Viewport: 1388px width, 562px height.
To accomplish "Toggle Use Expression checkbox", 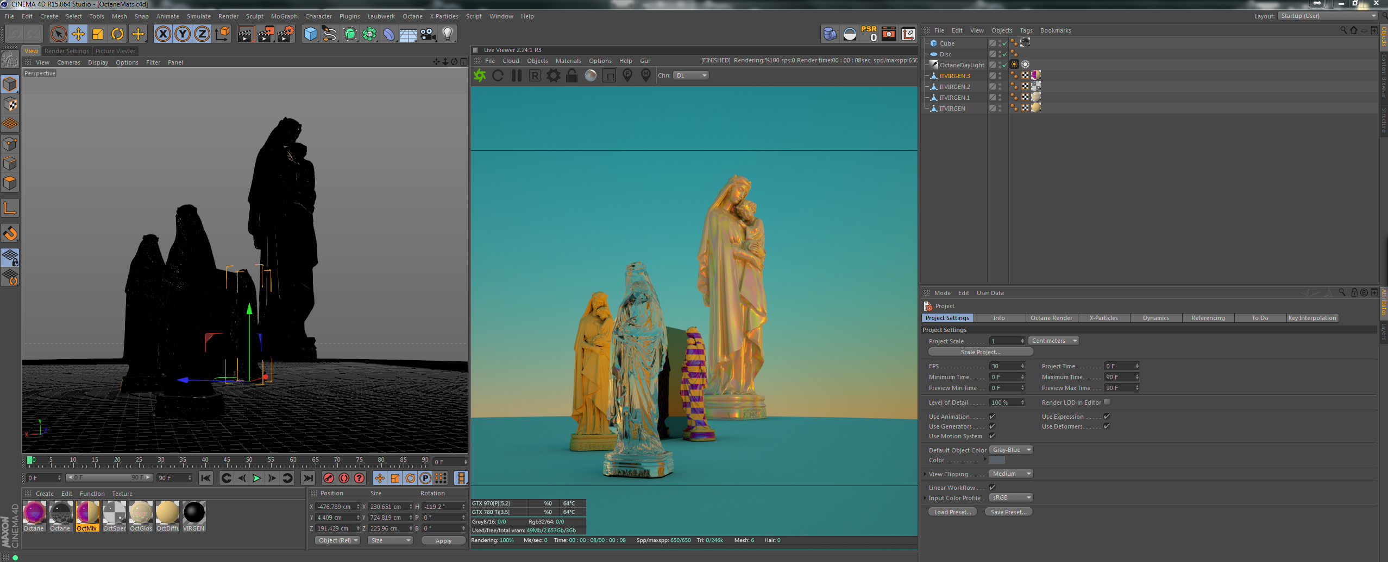I will 1107,417.
